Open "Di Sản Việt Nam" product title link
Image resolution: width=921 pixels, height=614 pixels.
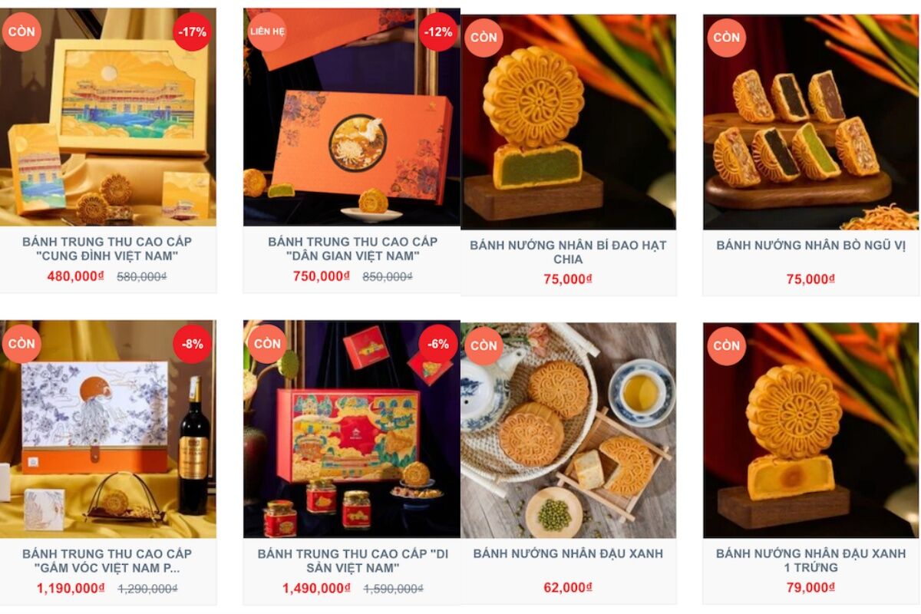[353, 561]
